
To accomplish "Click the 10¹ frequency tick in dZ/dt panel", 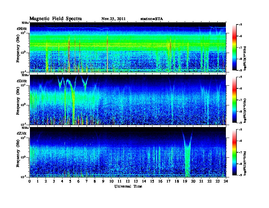I will click(23, 138).
